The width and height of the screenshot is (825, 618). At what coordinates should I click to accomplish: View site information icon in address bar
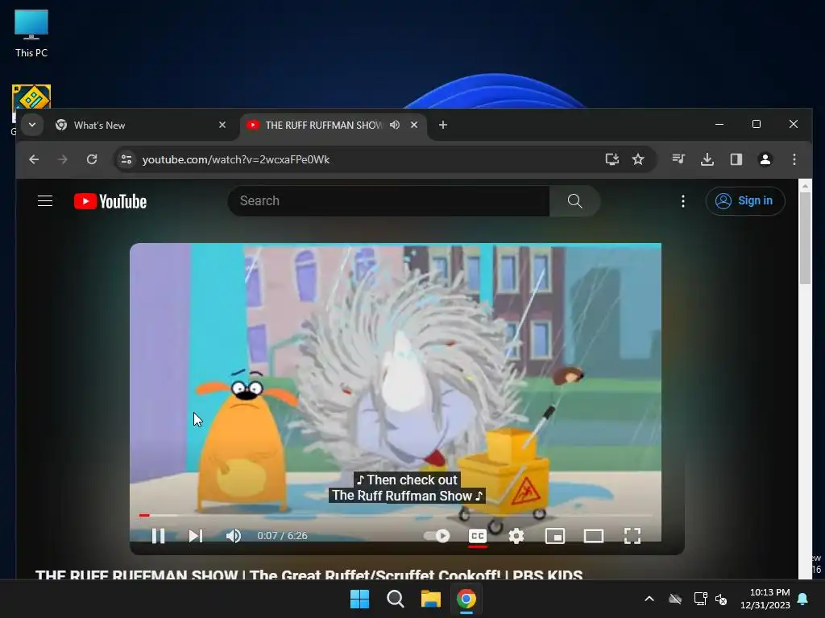tap(126, 159)
